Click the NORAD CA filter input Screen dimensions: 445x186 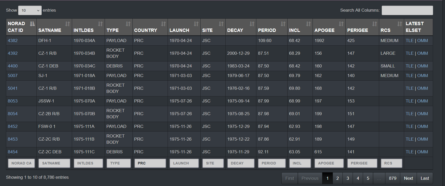tap(21, 163)
